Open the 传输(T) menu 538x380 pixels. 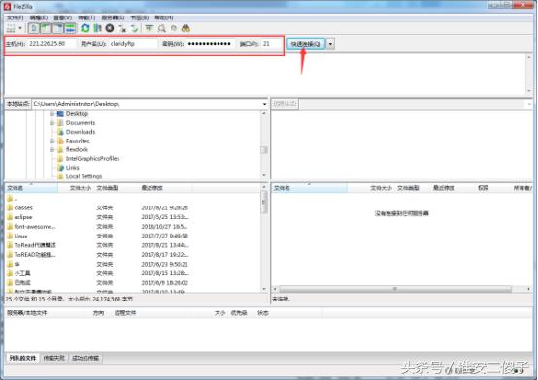[x=86, y=17]
